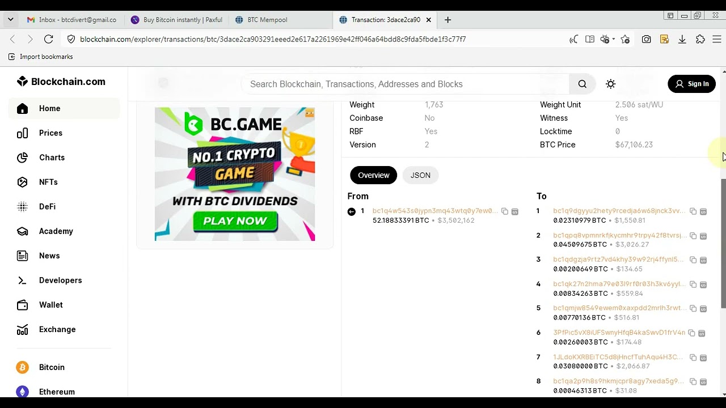This screenshot has height=408, width=726.
Task: Click amount 52.18833391 BTC
Action: [401, 220]
